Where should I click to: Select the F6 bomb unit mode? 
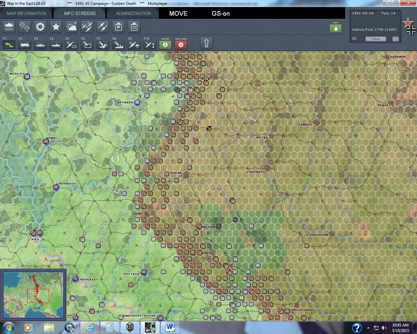pyautogui.click(x=87, y=45)
